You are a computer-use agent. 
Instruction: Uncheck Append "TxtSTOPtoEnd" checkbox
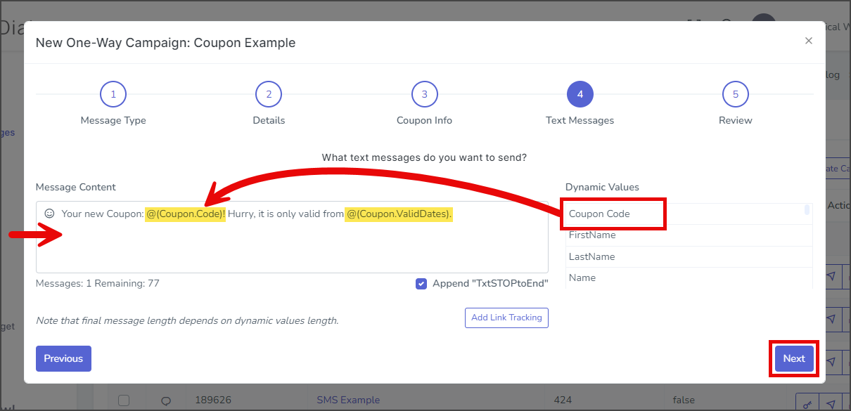pyautogui.click(x=421, y=284)
